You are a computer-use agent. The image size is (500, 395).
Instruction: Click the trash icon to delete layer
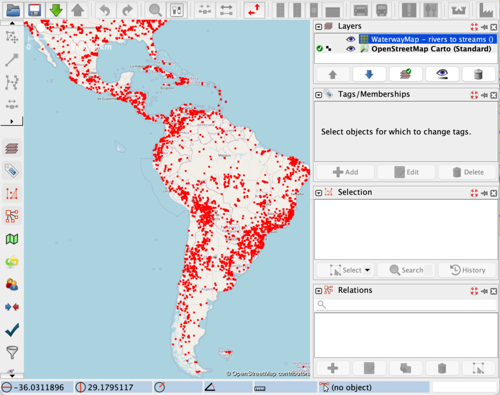[479, 74]
